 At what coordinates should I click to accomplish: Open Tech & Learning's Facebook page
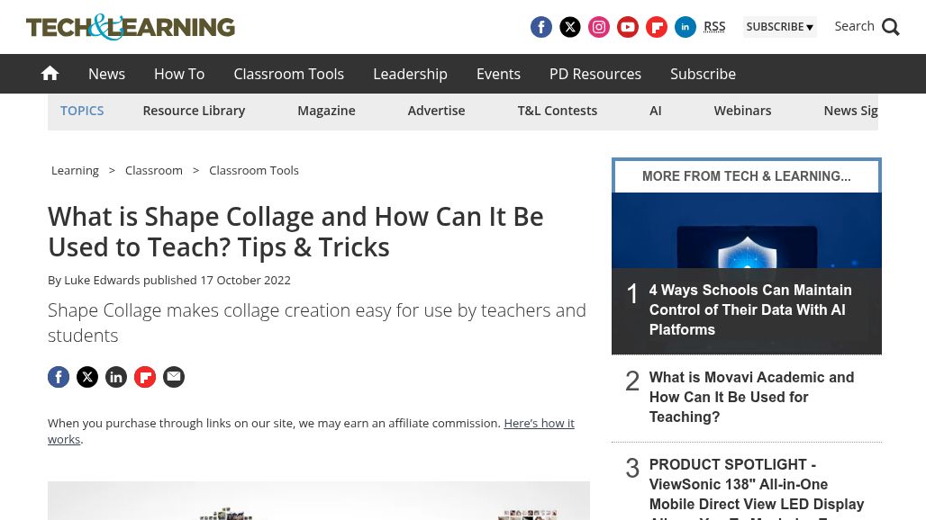[541, 27]
